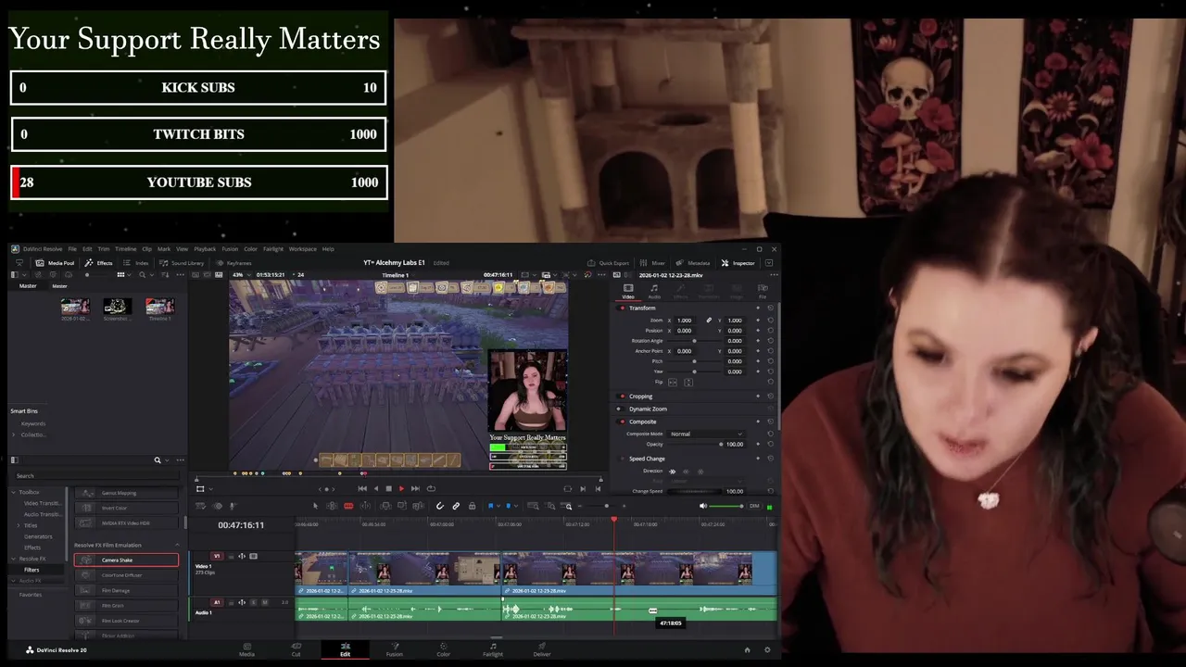Click mute speaker volume icon

point(702,506)
